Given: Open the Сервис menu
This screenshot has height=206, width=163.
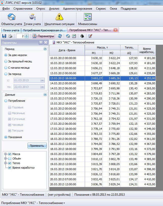Looking at the screenshot, I should pos(101,9).
